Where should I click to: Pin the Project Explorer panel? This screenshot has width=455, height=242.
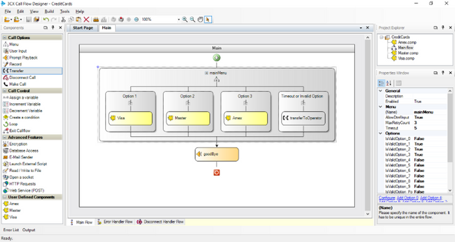[443, 27]
